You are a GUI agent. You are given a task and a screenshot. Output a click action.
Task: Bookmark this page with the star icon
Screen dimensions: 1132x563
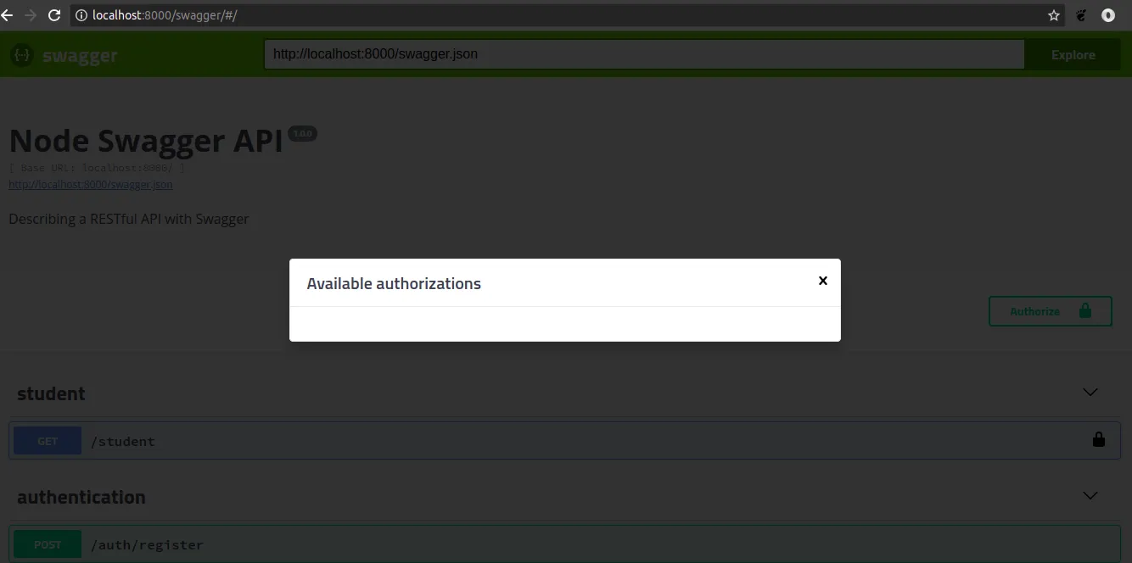tap(1054, 15)
